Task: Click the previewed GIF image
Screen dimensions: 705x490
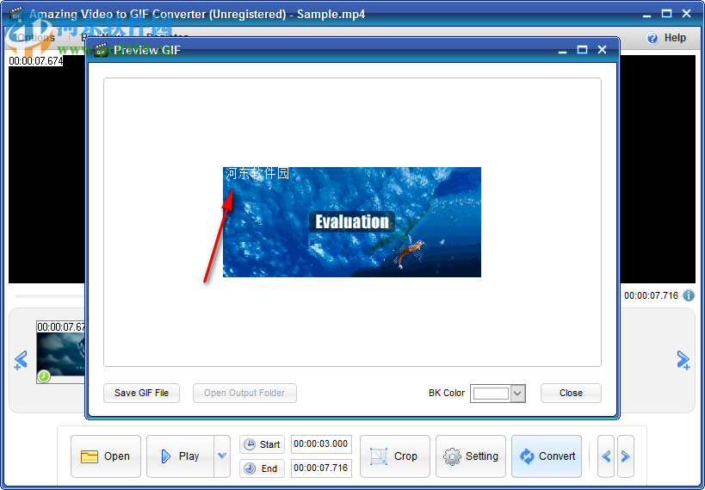Action: (x=351, y=222)
